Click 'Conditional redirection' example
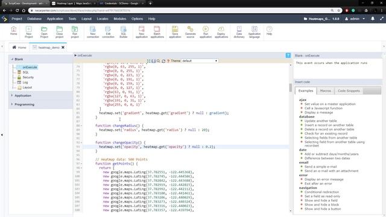The image size is (386, 217). coord(321,192)
